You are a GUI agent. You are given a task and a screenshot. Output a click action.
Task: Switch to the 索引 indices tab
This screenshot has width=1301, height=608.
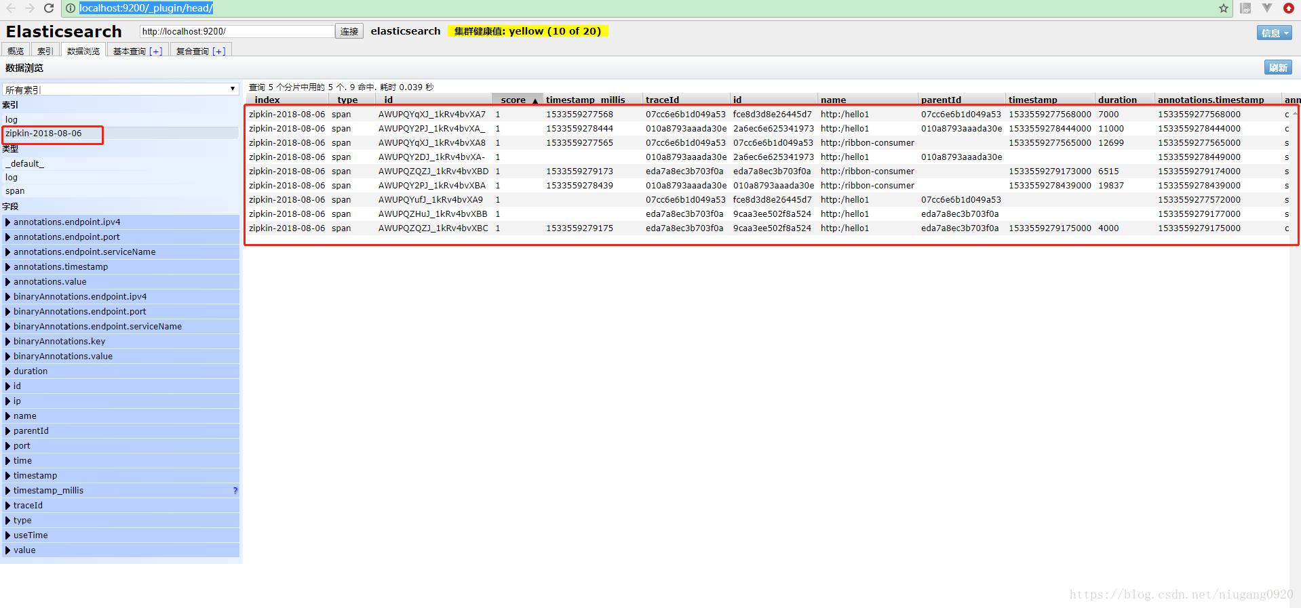click(x=45, y=51)
